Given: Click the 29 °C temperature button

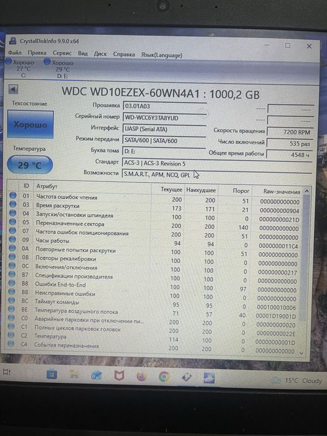Looking at the screenshot, I should [x=30, y=165].
